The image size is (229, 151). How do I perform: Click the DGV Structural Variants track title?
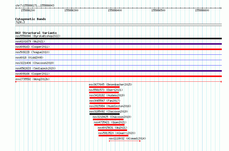[36, 33]
